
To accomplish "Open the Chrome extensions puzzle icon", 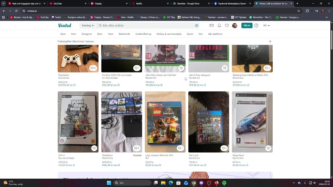I will [x=308, y=11].
